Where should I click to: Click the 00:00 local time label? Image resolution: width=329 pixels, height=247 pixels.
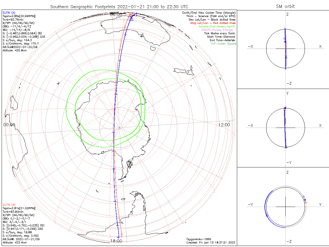(9, 125)
